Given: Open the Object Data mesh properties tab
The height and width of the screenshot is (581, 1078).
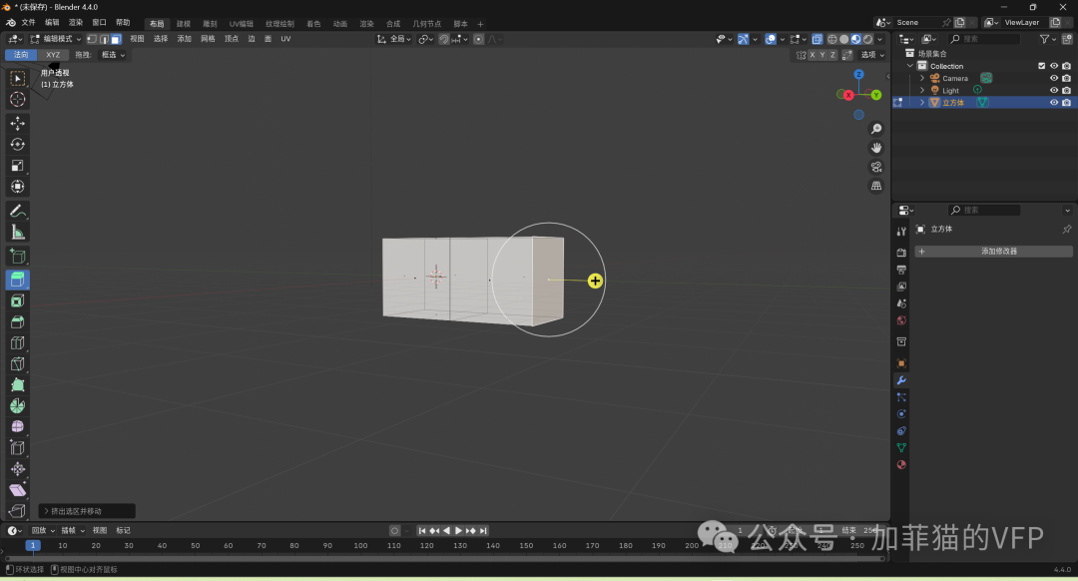Looking at the screenshot, I should tap(901, 447).
